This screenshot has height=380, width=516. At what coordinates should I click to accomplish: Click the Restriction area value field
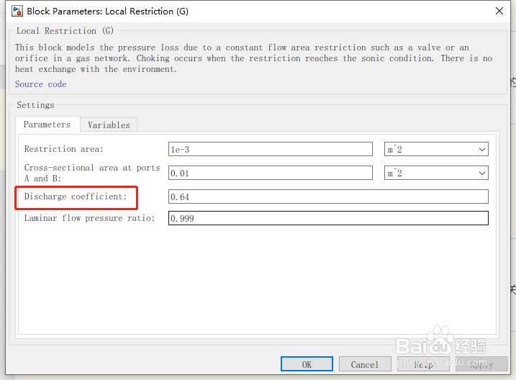(270, 150)
